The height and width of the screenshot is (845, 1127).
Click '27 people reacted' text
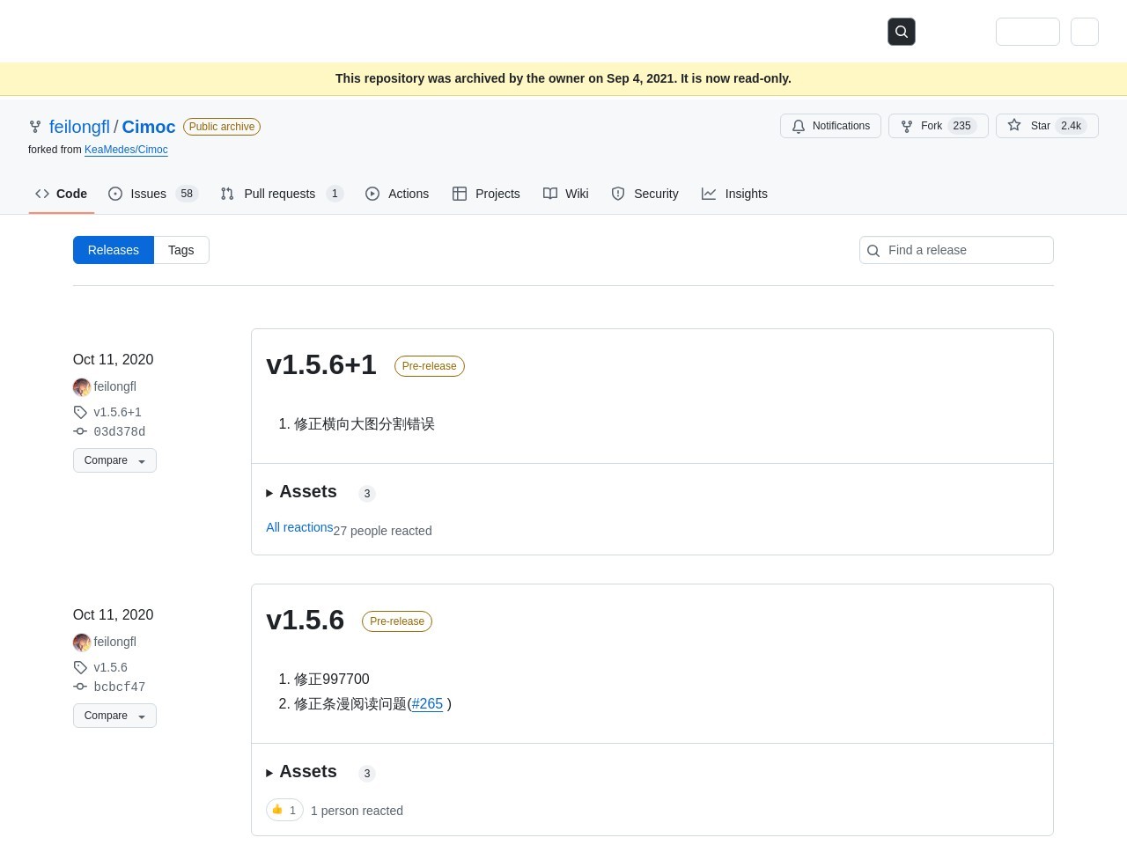(382, 531)
